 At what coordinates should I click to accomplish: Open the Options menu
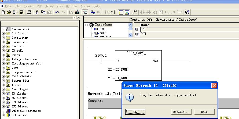pos(72,6)
